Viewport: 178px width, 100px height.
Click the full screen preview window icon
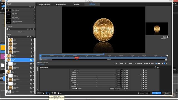pos(55,93)
